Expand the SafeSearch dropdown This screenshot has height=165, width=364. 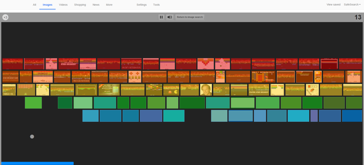(352, 5)
